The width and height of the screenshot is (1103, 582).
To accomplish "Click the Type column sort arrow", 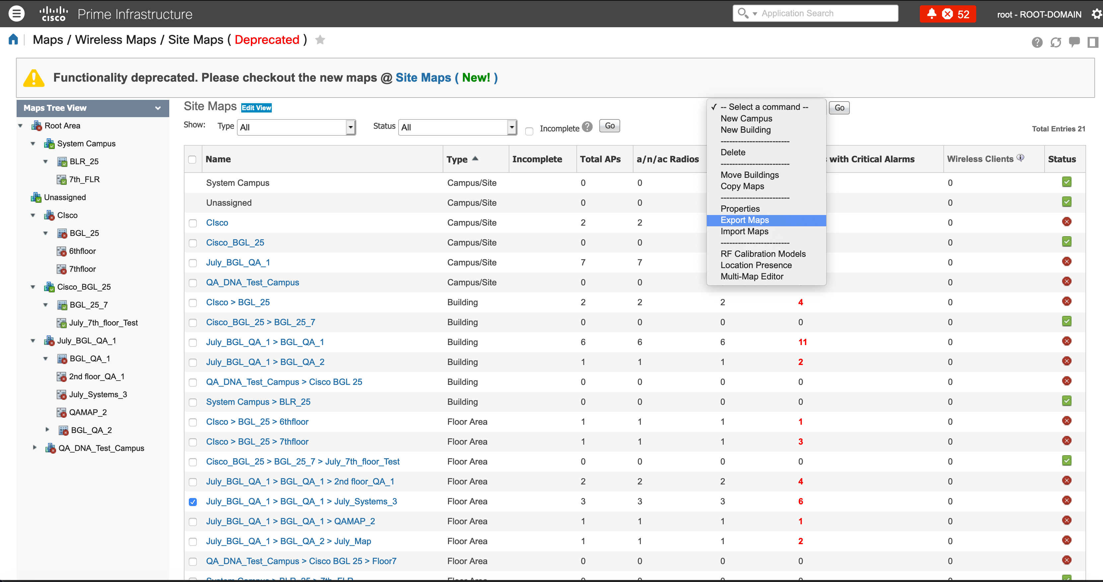I will [475, 159].
